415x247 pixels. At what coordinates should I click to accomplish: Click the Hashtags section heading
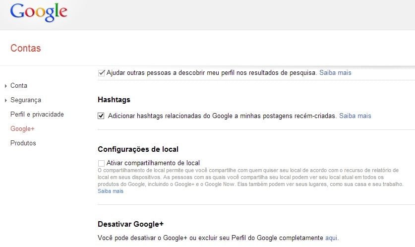tap(114, 100)
